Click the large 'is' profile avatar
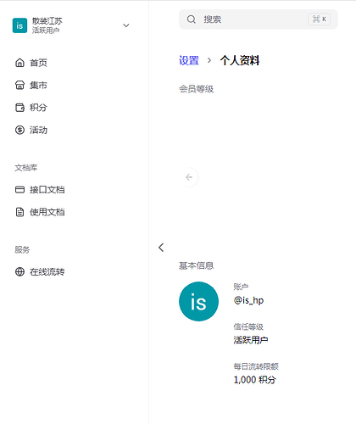This screenshot has width=356, height=424. click(198, 301)
